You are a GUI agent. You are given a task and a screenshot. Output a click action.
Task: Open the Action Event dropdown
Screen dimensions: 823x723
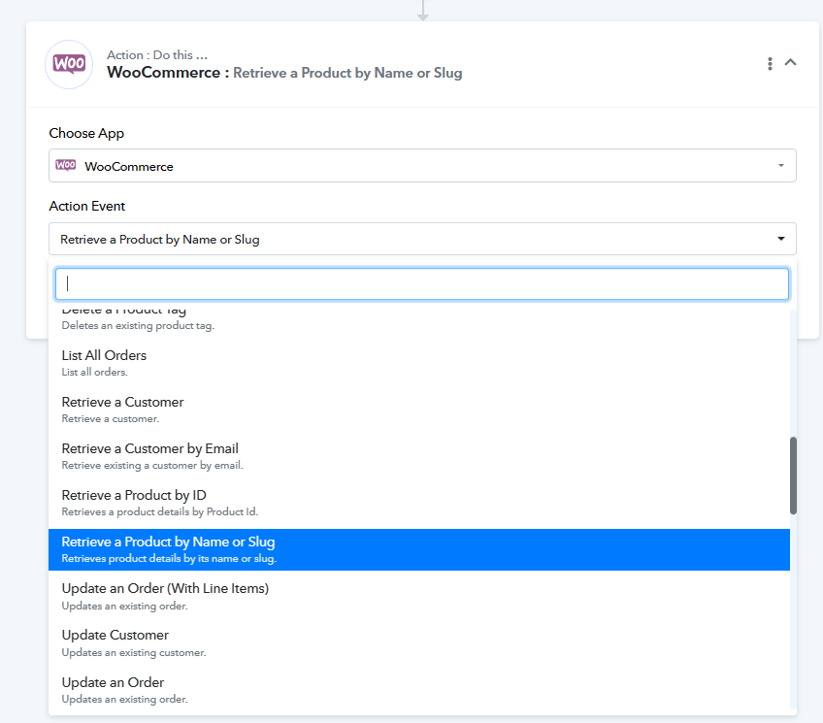tap(422, 239)
